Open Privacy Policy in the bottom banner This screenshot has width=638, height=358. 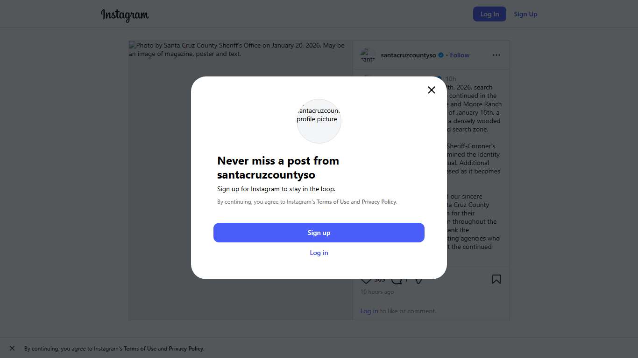coord(186,349)
